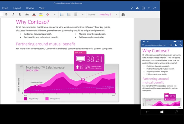
Task: Expand the styles gallery dropdown
Action: click(x=116, y=15)
